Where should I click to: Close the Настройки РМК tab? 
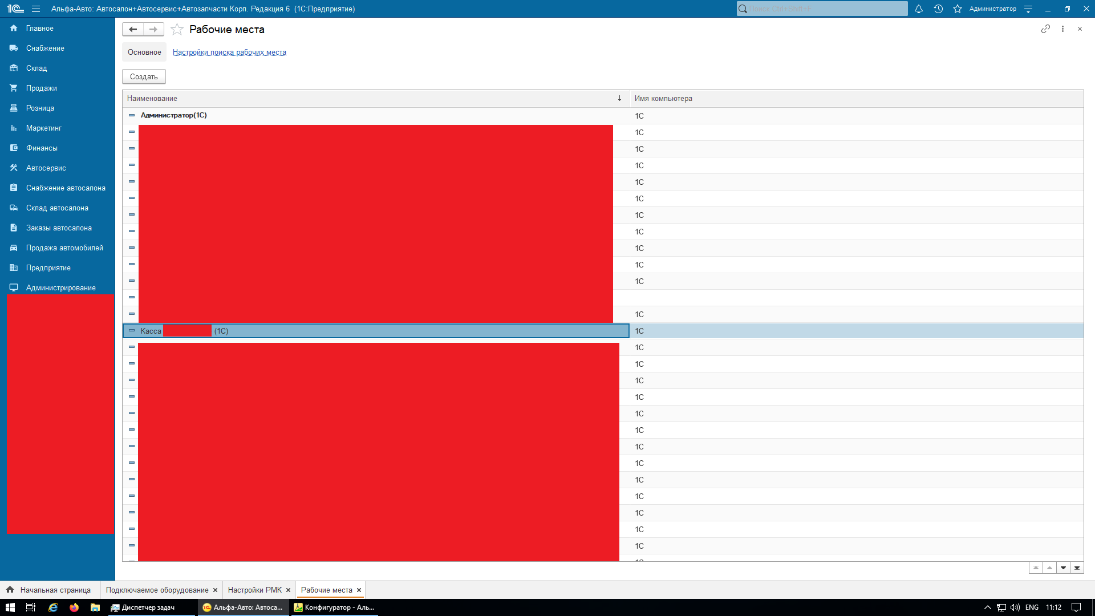coord(288,590)
